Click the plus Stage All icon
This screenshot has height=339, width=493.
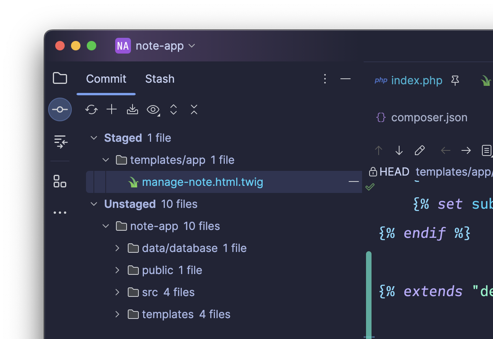[x=112, y=109]
